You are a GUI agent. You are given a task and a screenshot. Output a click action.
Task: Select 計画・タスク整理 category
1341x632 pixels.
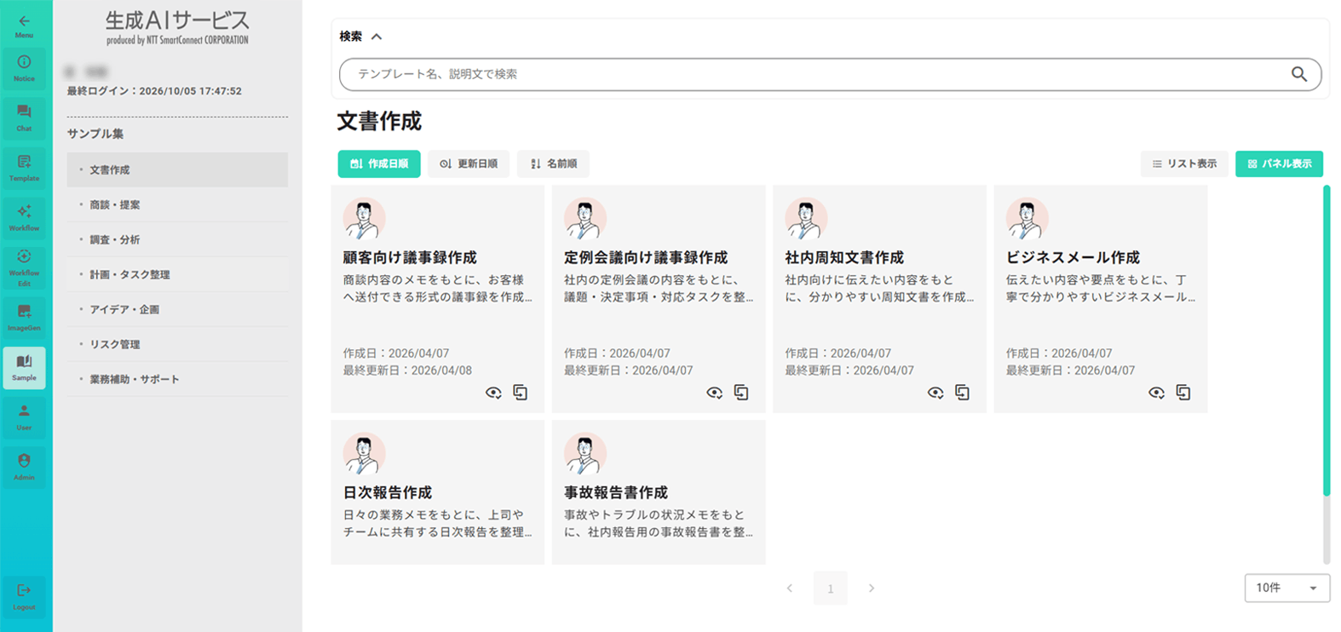pyautogui.click(x=177, y=274)
